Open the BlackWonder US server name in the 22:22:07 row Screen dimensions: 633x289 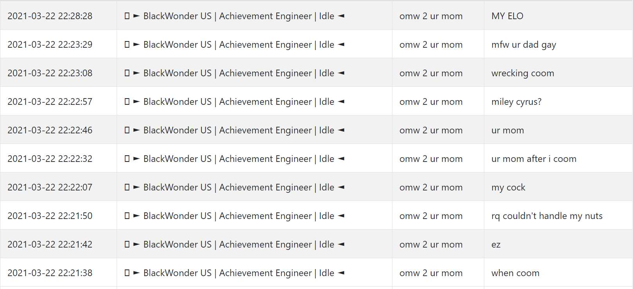(177, 187)
